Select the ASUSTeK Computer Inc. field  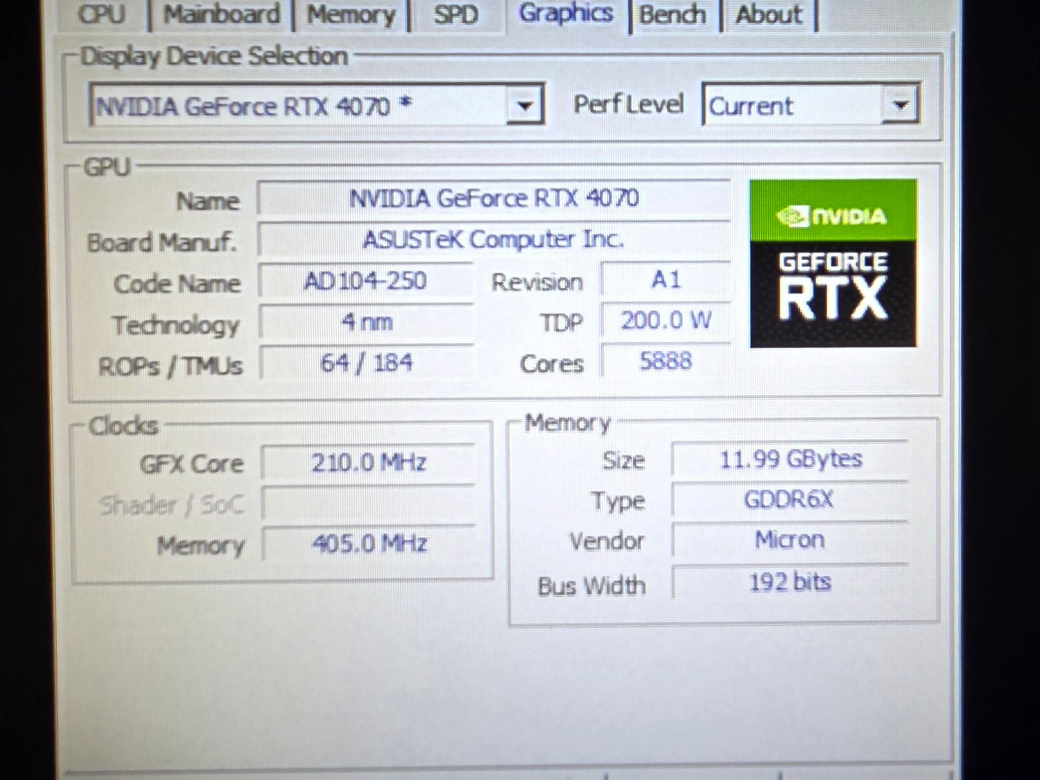click(494, 239)
